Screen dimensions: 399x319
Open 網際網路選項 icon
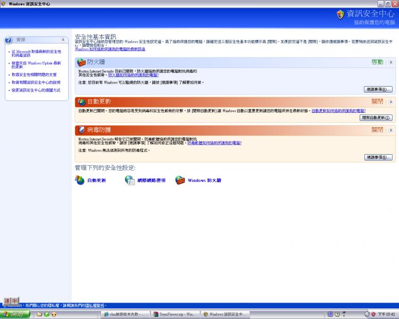click(x=130, y=180)
